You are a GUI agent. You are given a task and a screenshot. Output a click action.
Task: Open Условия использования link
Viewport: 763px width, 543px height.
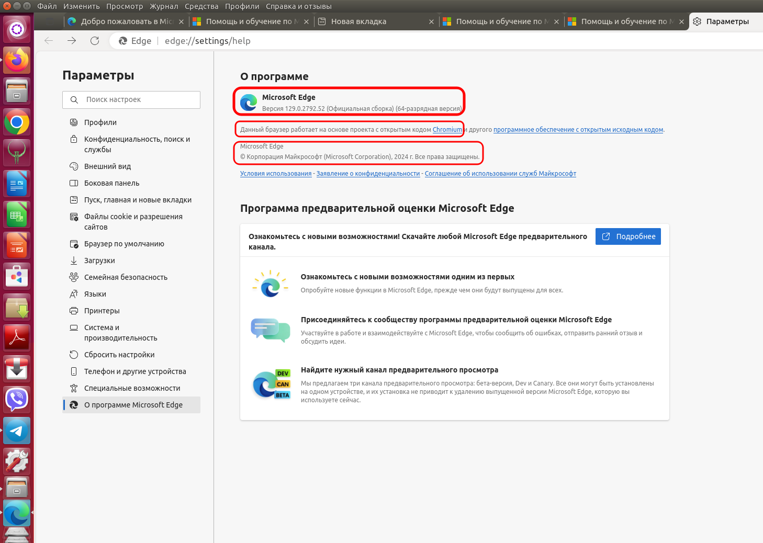(276, 174)
